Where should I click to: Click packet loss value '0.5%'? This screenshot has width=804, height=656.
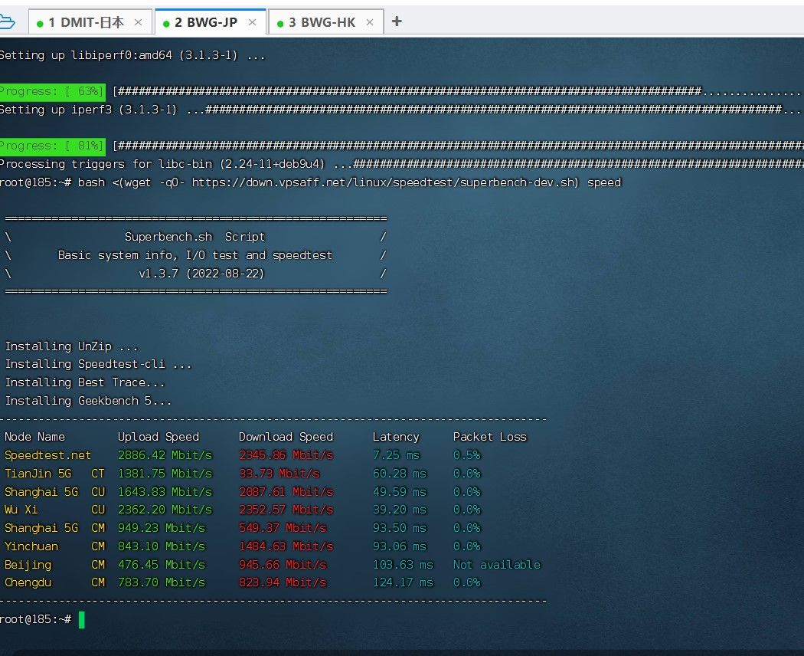pos(466,455)
